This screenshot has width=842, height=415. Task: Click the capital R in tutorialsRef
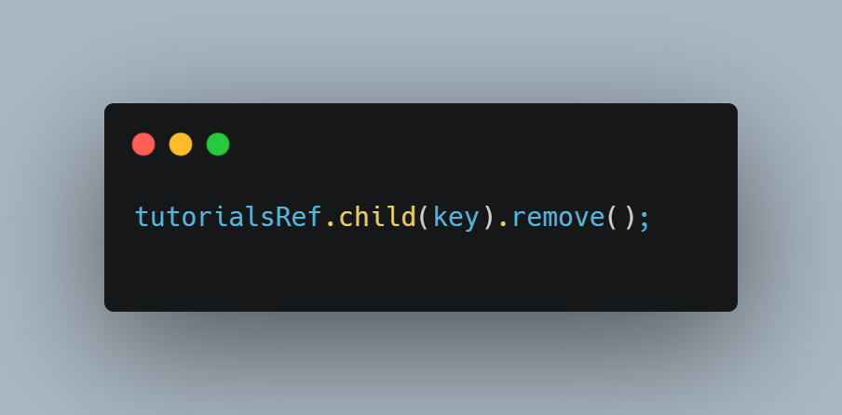[283, 217]
